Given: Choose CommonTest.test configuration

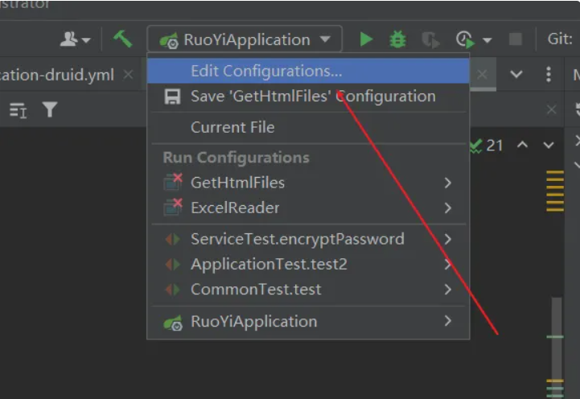Looking at the screenshot, I should pyautogui.click(x=308, y=289).
